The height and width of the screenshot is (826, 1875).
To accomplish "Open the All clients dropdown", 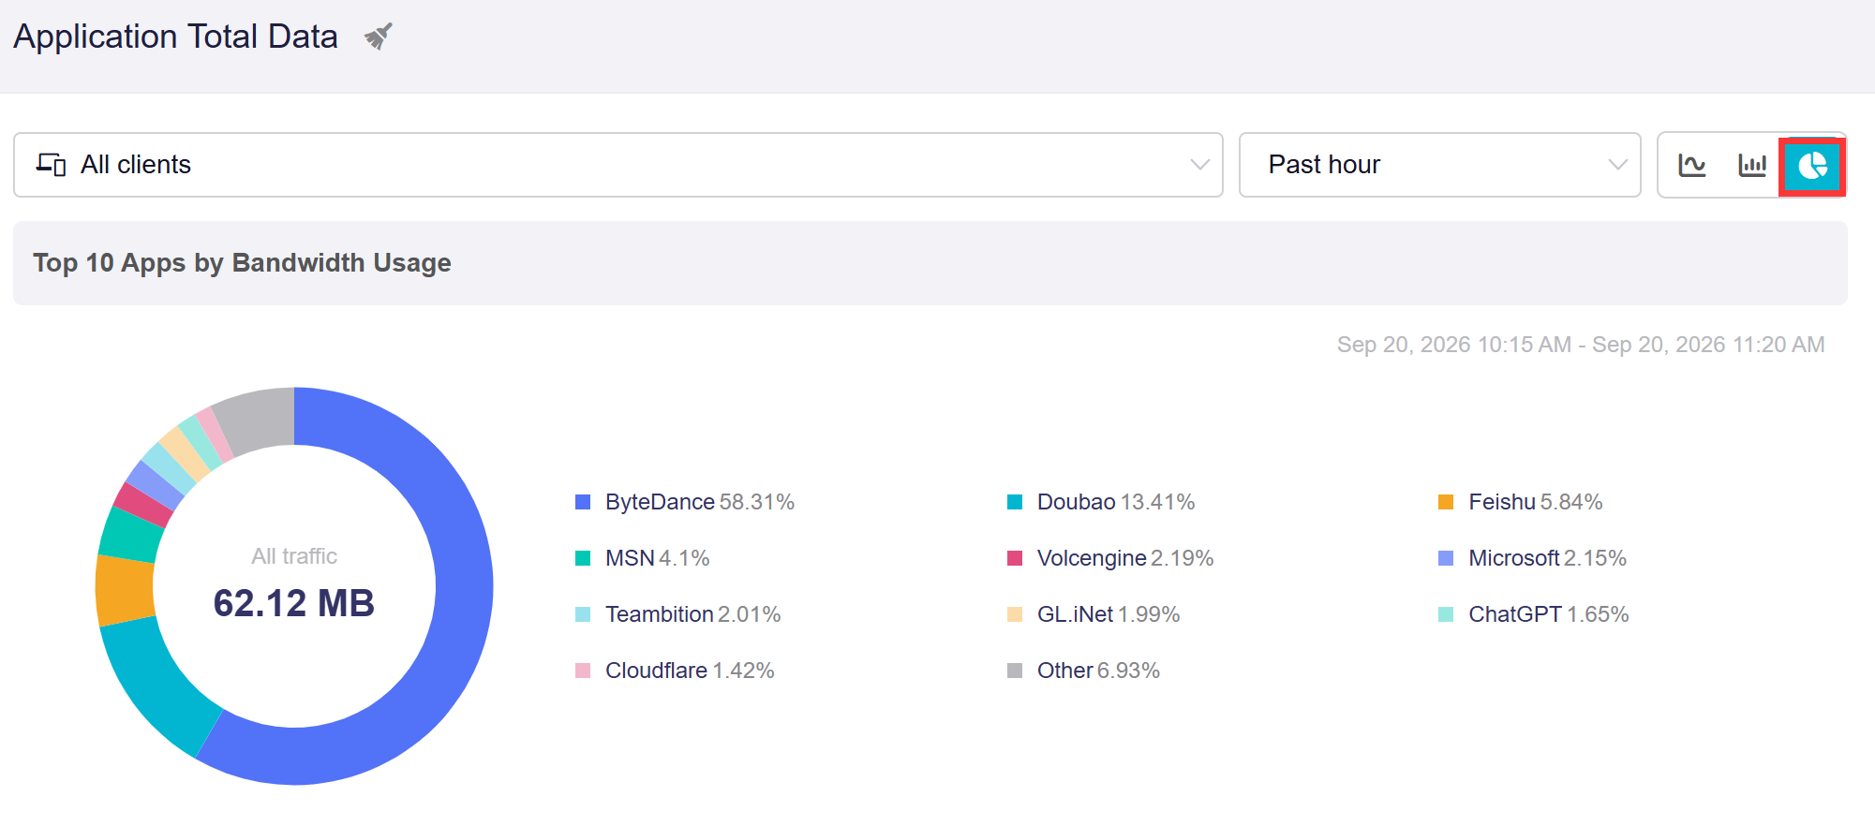I will coord(618,165).
